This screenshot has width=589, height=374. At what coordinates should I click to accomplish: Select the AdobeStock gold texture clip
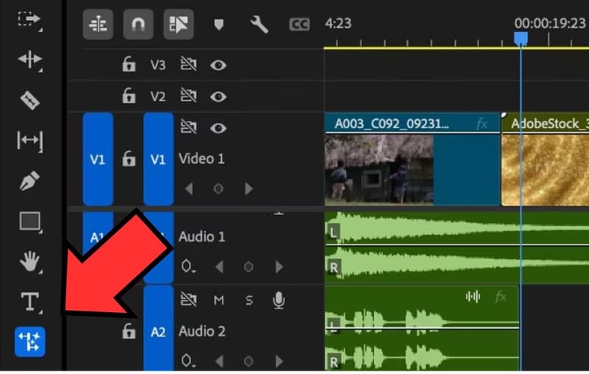coord(545,160)
